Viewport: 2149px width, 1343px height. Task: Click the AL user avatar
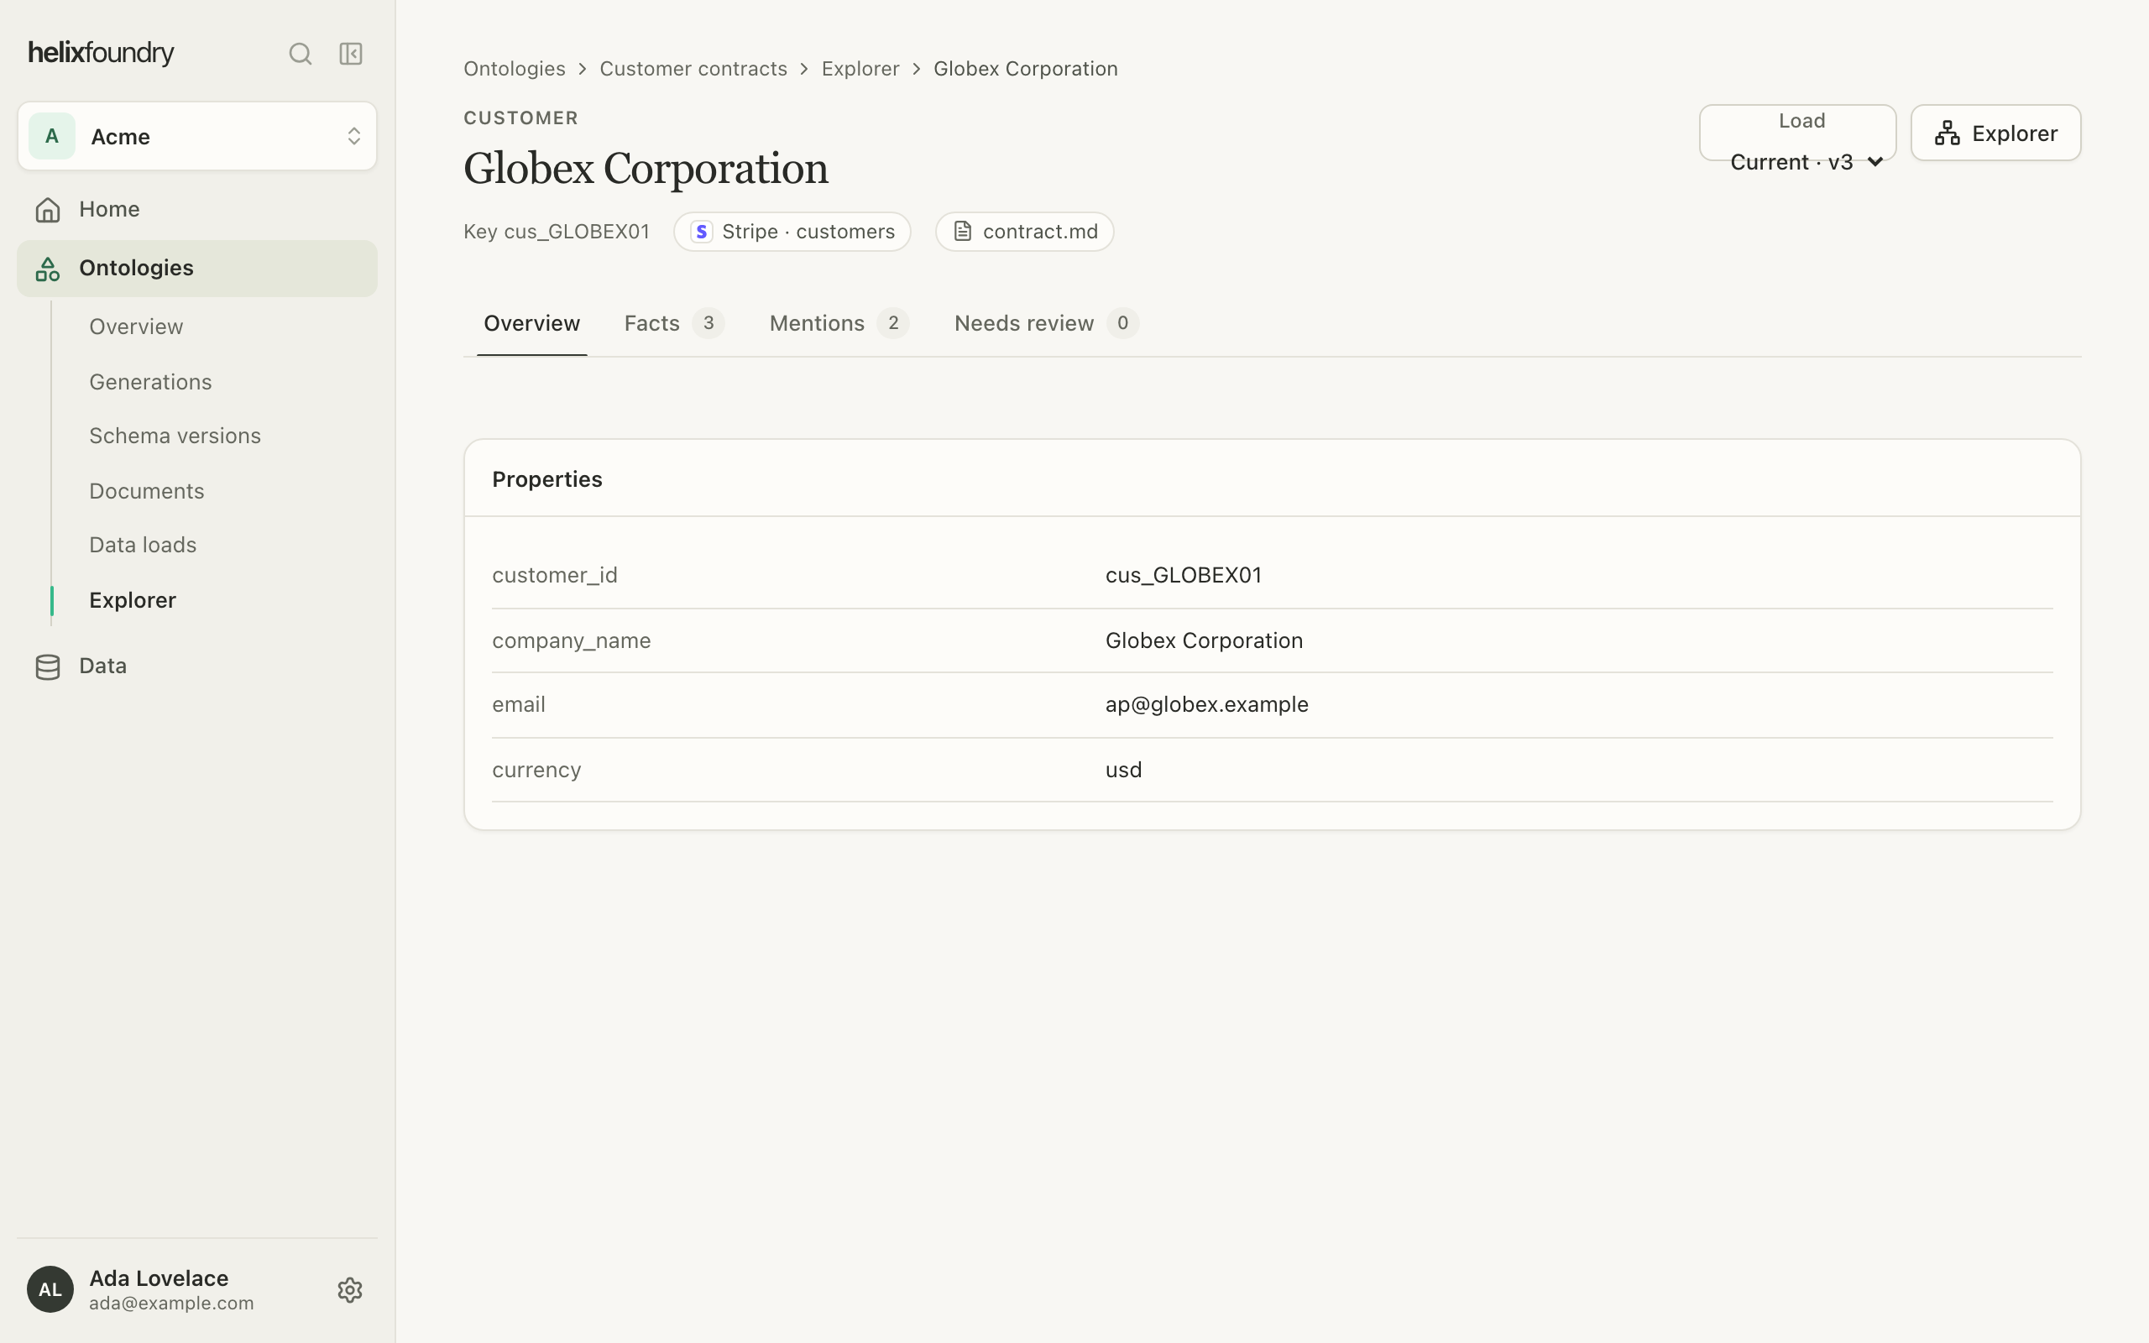click(x=50, y=1290)
